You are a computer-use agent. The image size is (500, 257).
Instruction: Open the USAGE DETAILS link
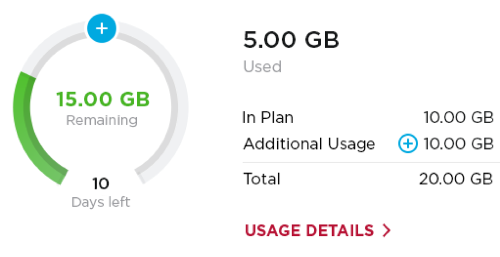[317, 230]
